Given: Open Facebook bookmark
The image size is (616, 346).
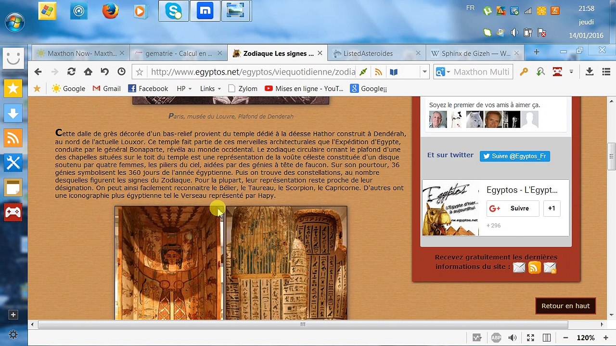Looking at the screenshot, I should click(148, 88).
